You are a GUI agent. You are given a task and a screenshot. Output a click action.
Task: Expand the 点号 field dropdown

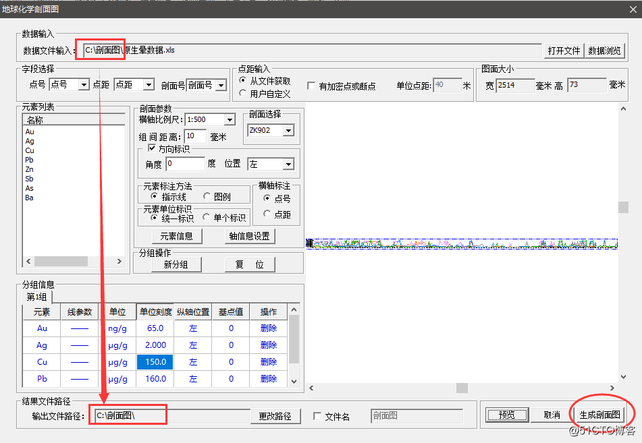(x=84, y=85)
